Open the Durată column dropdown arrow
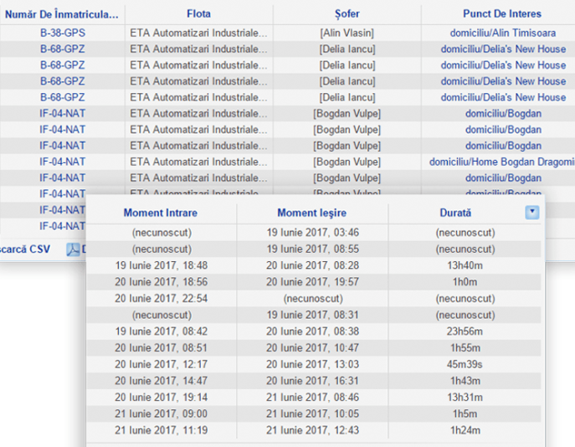This screenshot has height=447, width=575. pyautogui.click(x=532, y=213)
